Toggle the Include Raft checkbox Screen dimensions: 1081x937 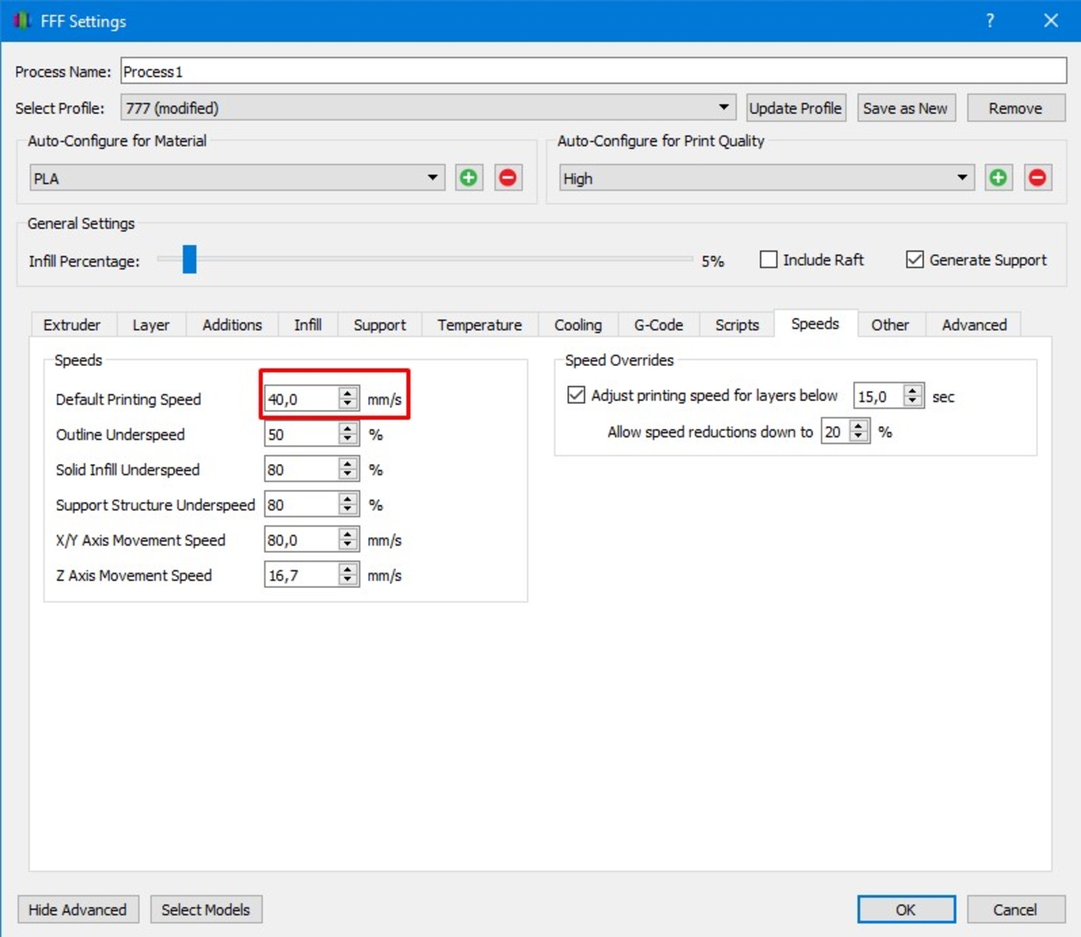(768, 259)
